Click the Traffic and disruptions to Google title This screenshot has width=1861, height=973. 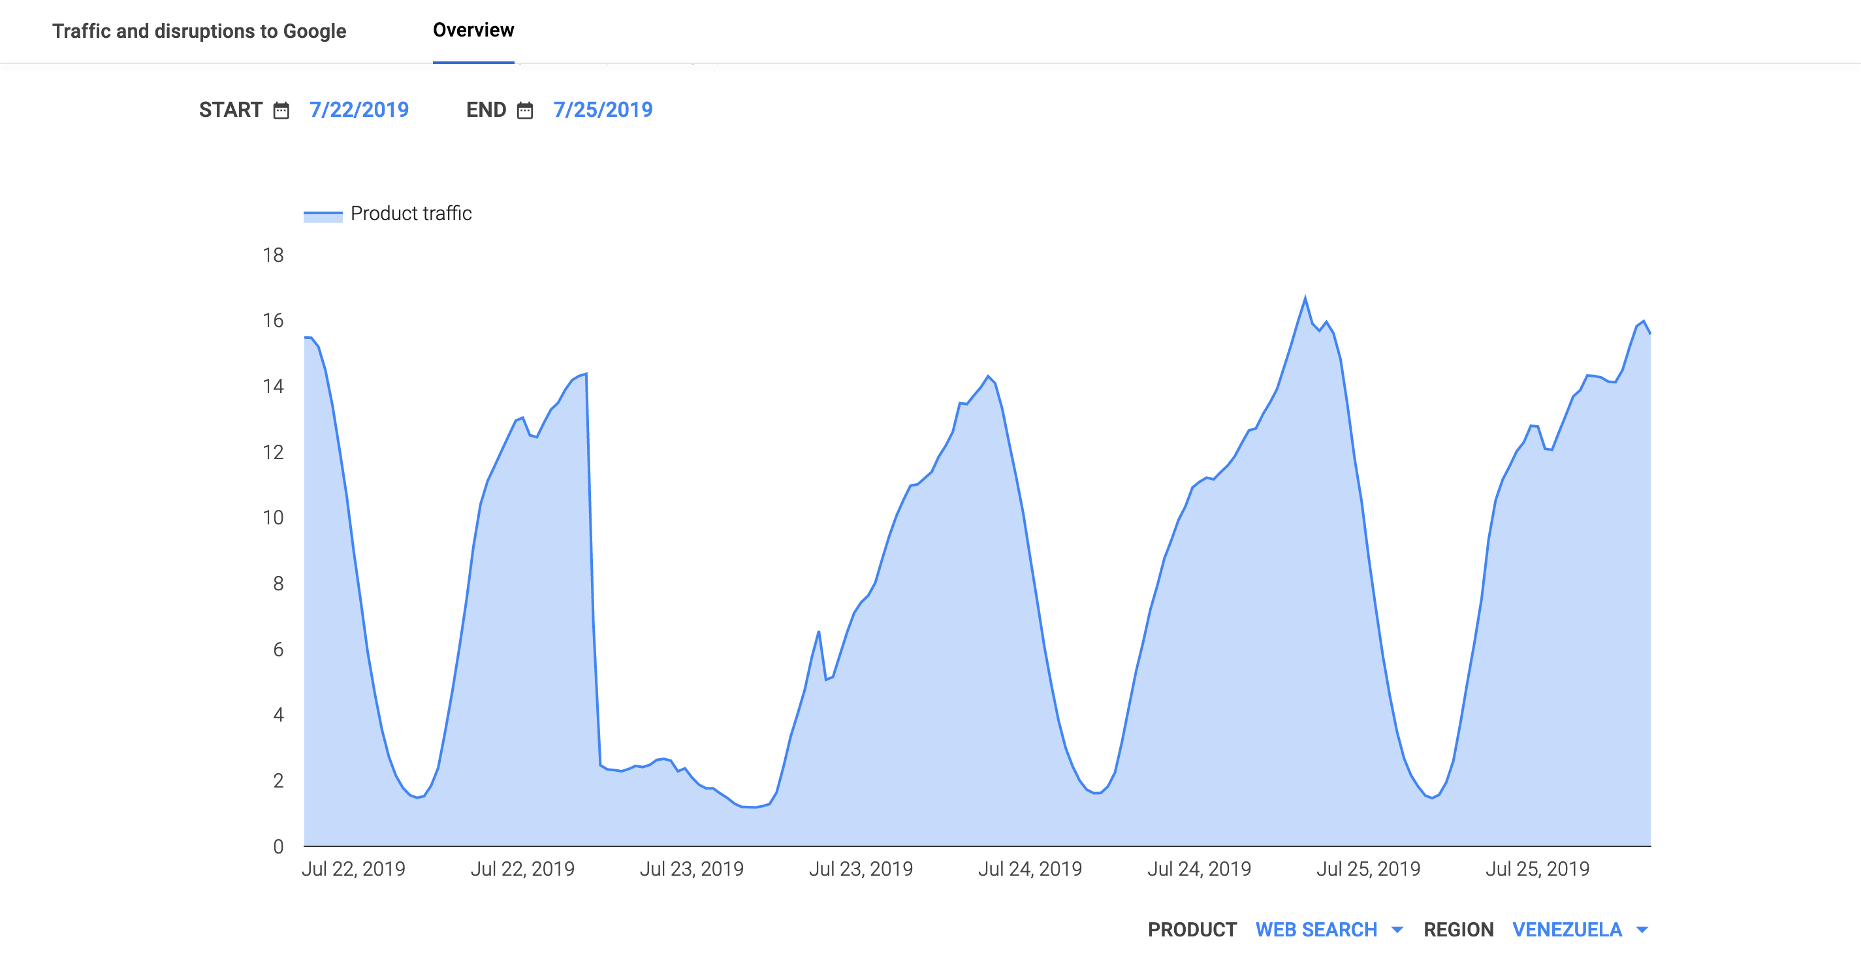[199, 31]
